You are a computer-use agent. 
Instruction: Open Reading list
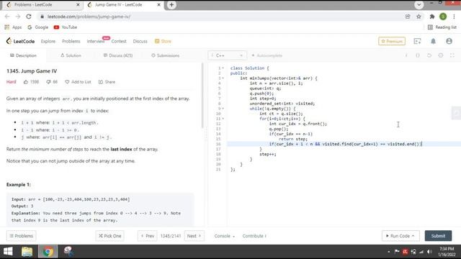click(442, 27)
